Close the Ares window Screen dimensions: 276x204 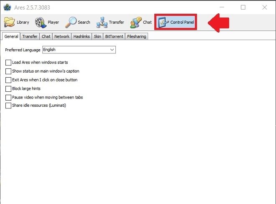tap(265, 7)
